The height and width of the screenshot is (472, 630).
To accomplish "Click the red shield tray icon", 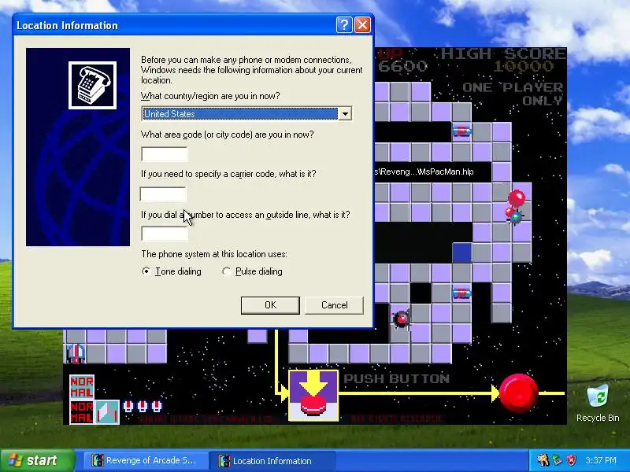I will tap(572, 460).
